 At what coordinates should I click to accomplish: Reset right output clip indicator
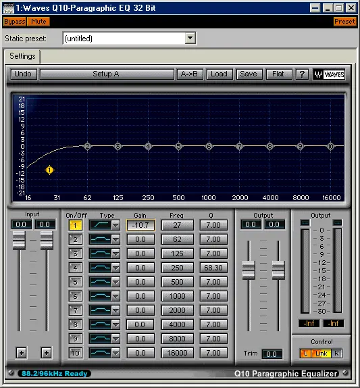pyautogui.click(x=338, y=222)
